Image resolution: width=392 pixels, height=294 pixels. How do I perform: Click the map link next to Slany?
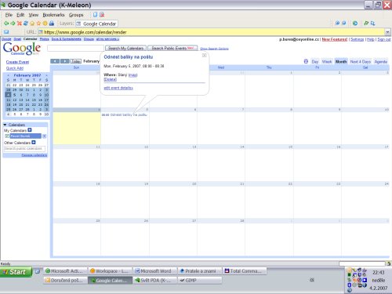pos(132,75)
